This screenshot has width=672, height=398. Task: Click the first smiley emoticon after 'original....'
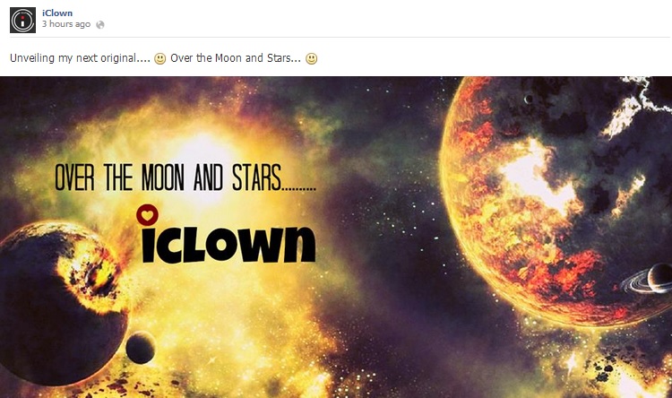pyautogui.click(x=159, y=58)
